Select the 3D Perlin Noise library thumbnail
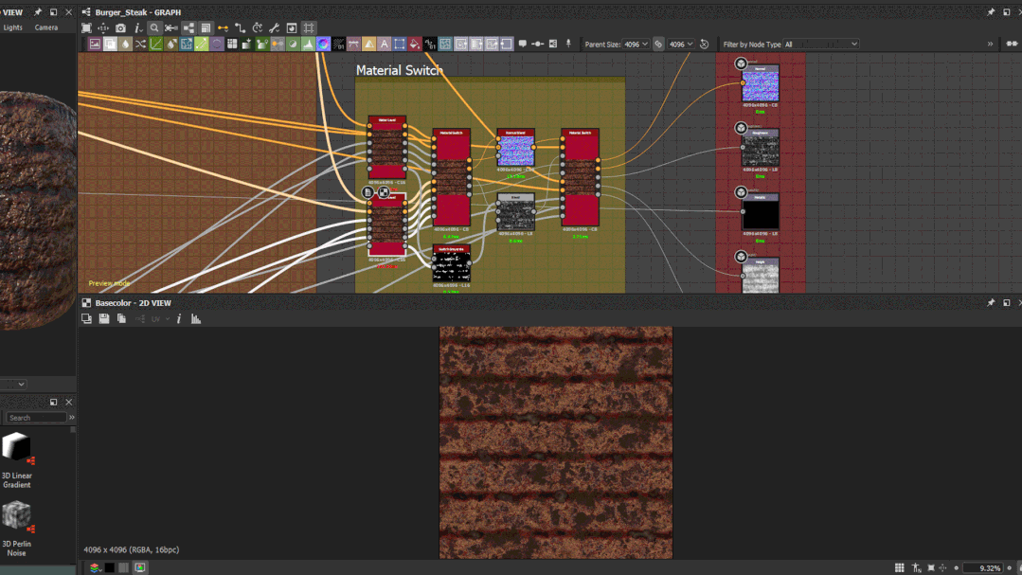The image size is (1022, 575). 16,515
